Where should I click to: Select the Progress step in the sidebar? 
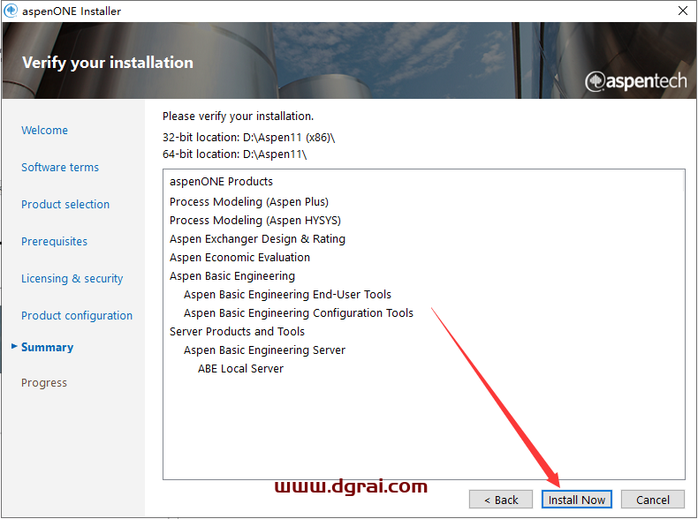[44, 383]
